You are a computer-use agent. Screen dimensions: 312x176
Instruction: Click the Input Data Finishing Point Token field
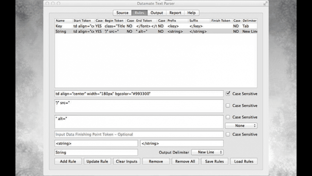(x=139, y=134)
